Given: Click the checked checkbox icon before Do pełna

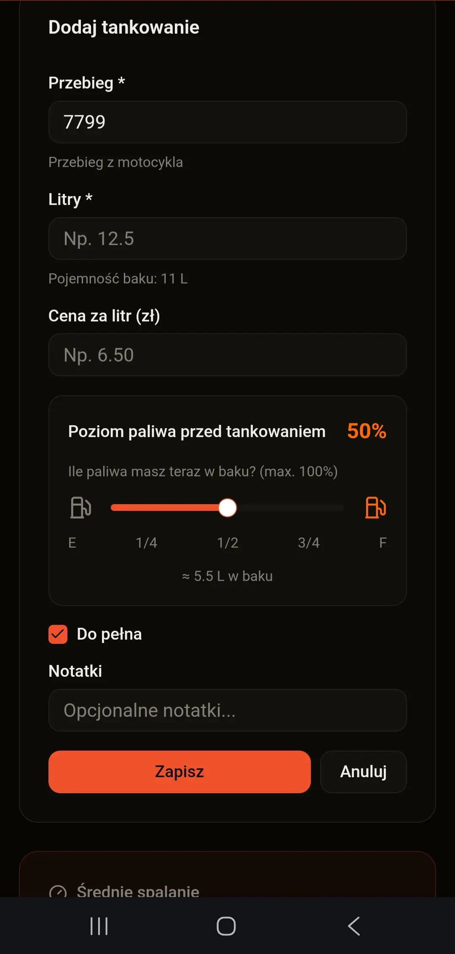Looking at the screenshot, I should 58,634.
